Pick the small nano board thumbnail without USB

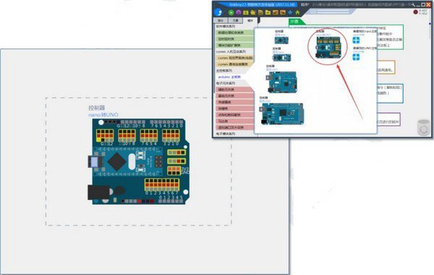[x=281, y=41]
